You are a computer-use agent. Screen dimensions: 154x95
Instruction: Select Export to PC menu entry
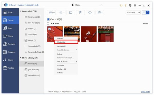62,46
